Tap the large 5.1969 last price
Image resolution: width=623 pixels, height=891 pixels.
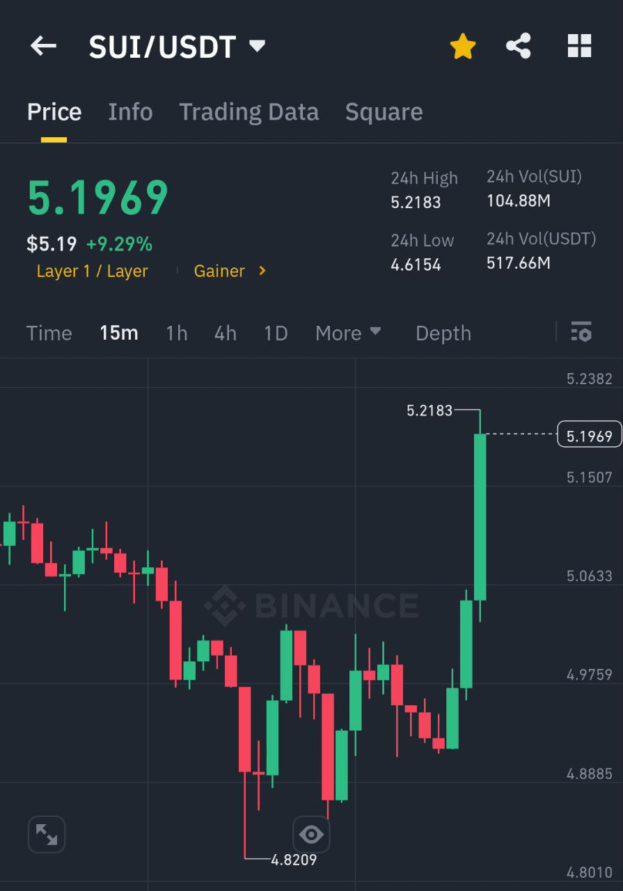98,198
